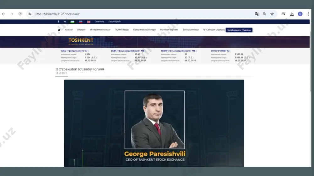Open QZSM Qizilqumsement ticker
This screenshot has height=176, width=314.
pyautogui.click(x=74, y=51)
